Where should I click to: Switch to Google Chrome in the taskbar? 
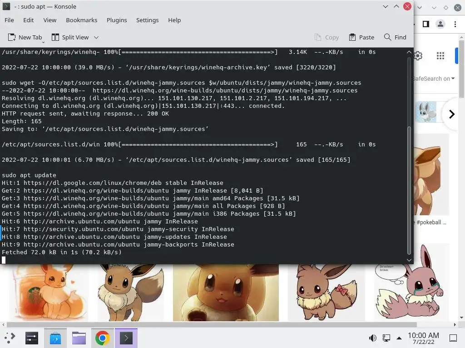(x=102, y=338)
